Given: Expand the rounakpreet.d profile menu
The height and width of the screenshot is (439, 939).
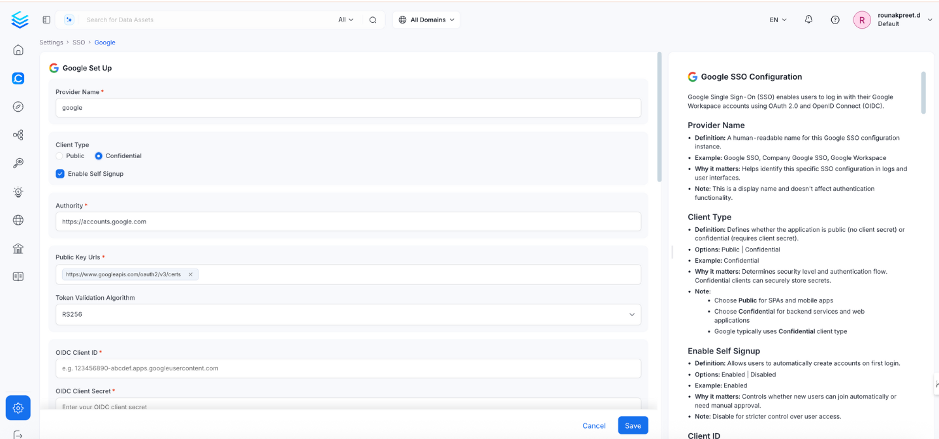Looking at the screenshot, I should [x=930, y=20].
